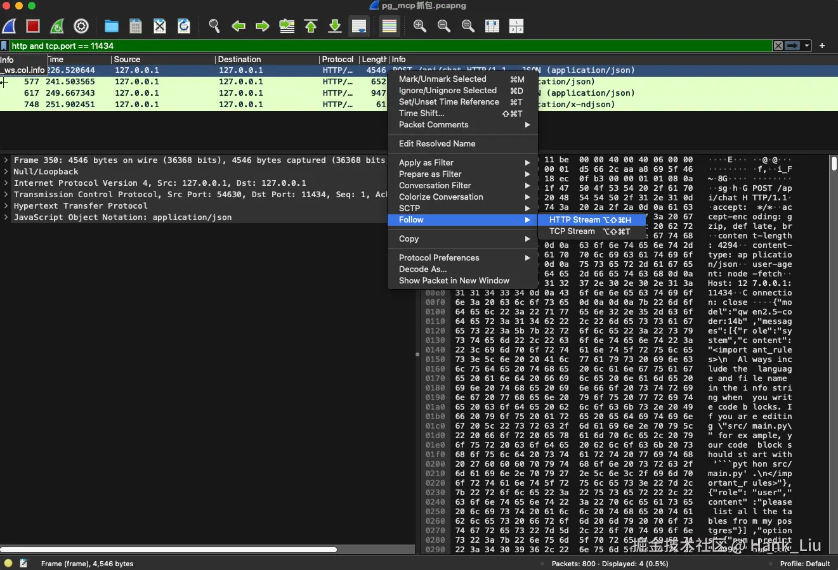Screen dimensions: 838x570
Task: Open the display filter history dropdown
Action: (x=807, y=46)
